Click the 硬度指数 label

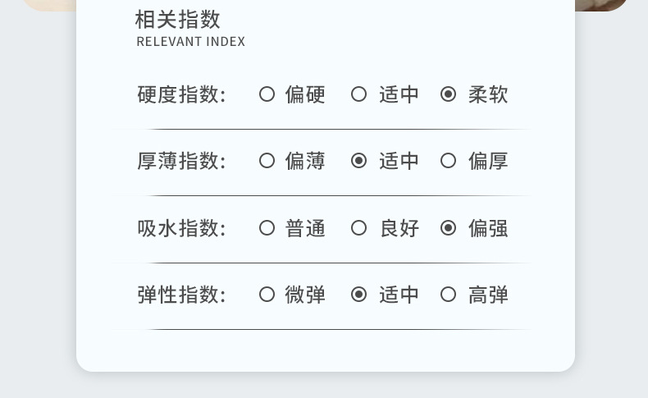(181, 94)
